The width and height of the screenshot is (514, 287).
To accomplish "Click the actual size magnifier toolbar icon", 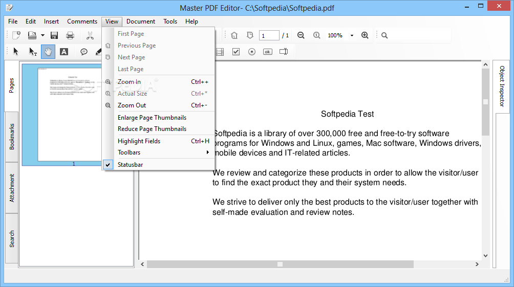I will point(317,35).
